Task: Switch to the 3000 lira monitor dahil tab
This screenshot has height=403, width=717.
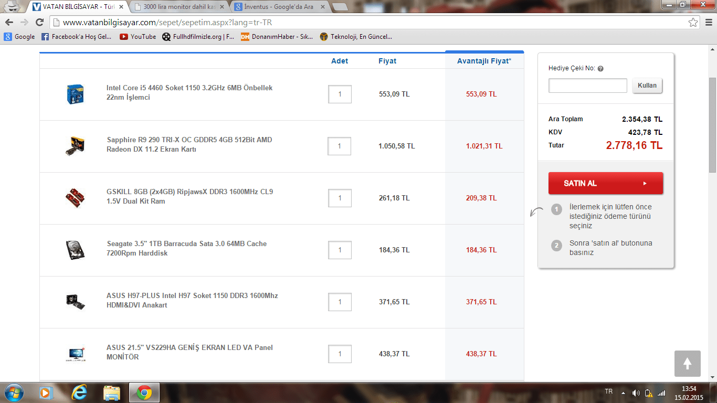Action: (x=179, y=7)
